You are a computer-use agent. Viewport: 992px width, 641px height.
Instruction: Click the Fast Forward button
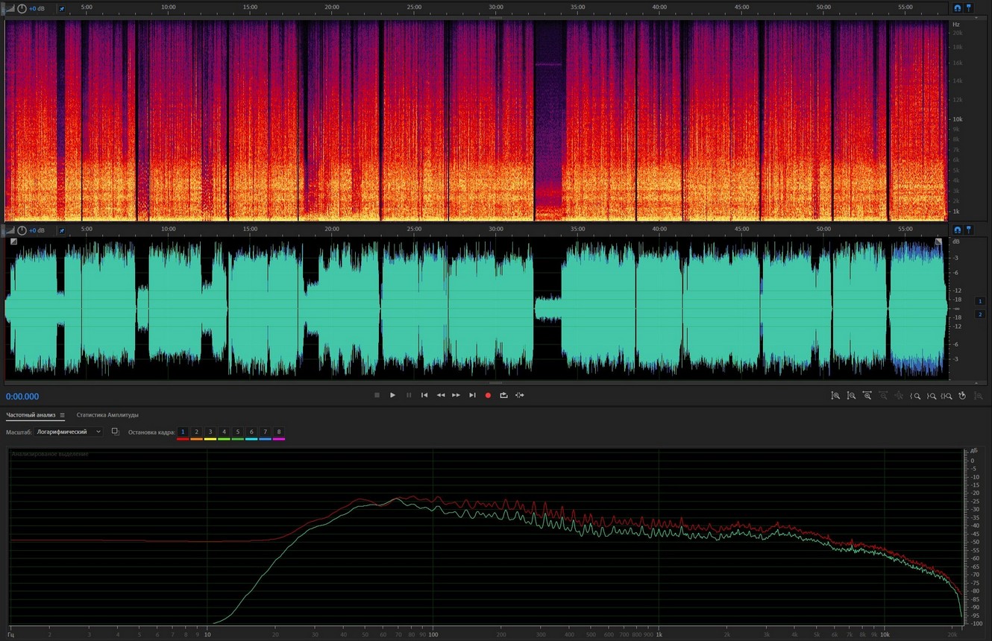(x=456, y=395)
